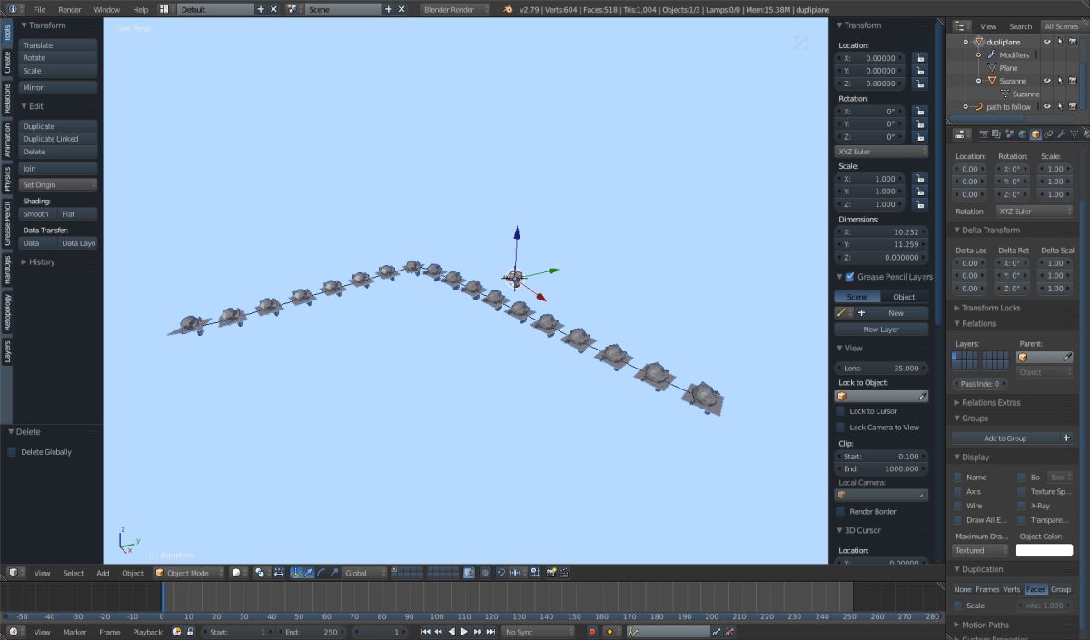The height and width of the screenshot is (640, 1090).
Task: Open the Render properties tab icon
Action: tap(984, 134)
